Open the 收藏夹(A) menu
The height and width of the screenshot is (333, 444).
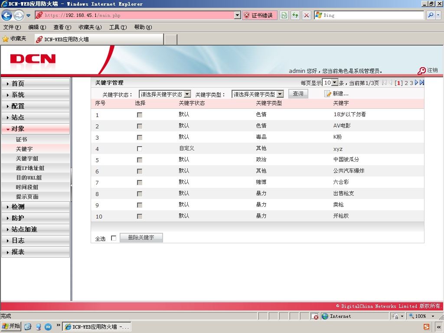tap(90, 27)
